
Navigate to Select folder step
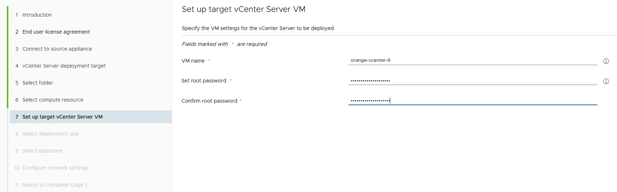pyautogui.click(x=38, y=83)
